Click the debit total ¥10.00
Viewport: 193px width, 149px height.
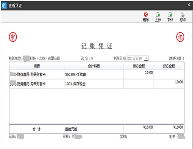pyautogui.click(x=148, y=127)
